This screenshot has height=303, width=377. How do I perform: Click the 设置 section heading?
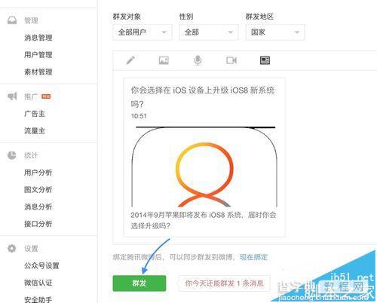coord(31,249)
